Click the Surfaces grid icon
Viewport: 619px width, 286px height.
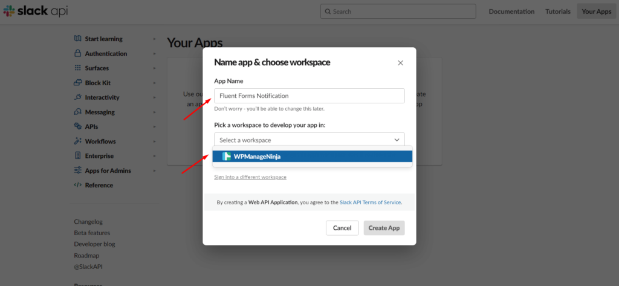click(78, 68)
